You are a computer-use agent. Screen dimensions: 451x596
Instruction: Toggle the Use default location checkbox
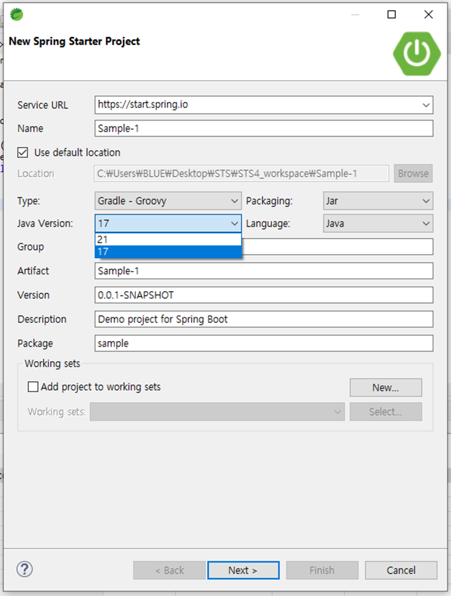(x=23, y=153)
